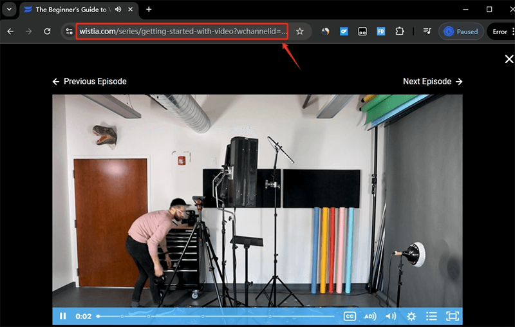Reload the page

(x=47, y=31)
